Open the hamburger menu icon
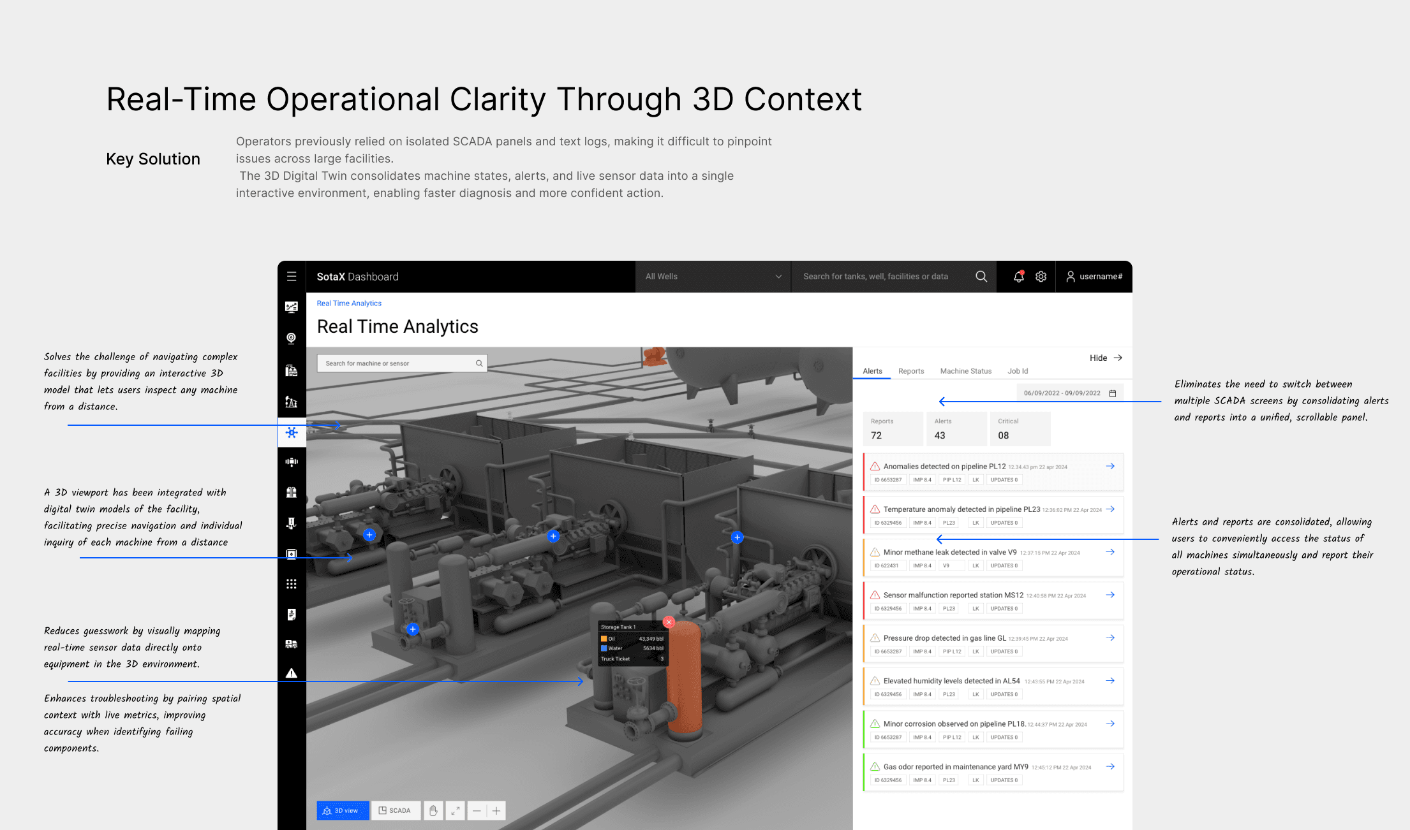1410x830 pixels. pyautogui.click(x=292, y=276)
